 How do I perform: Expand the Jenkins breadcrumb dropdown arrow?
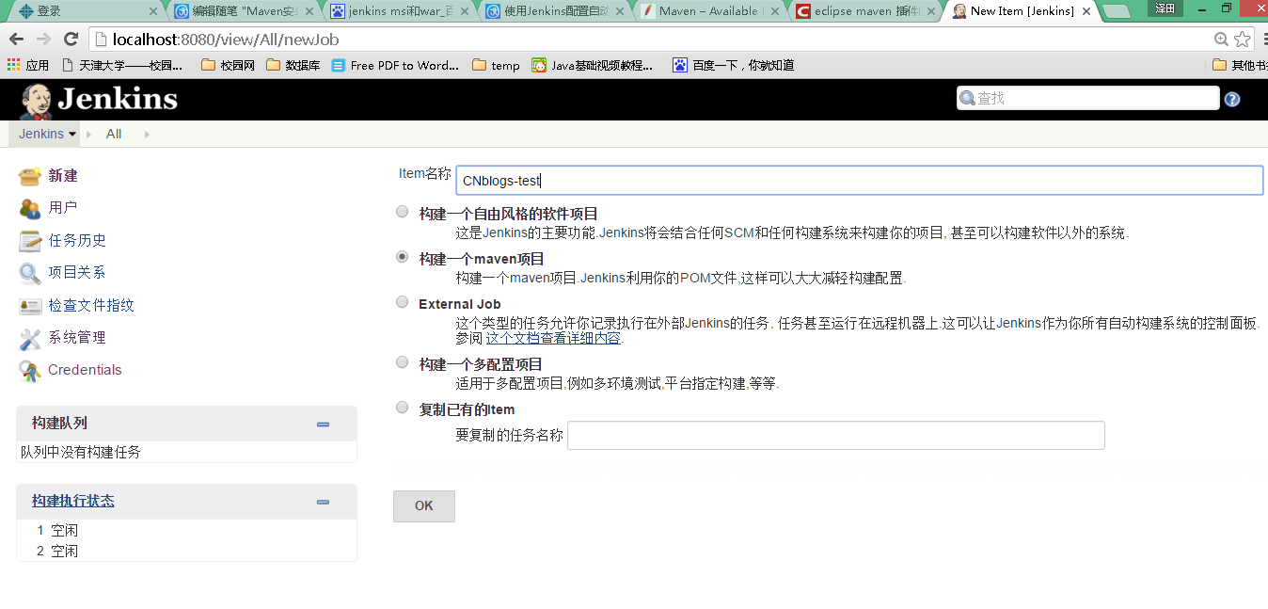coord(72,135)
